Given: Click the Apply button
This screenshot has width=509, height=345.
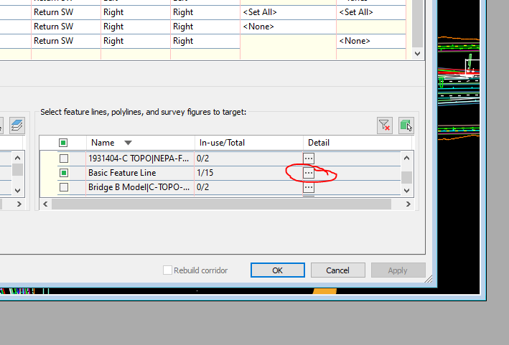Looking at the screenshot, I should tap(398, 270).
